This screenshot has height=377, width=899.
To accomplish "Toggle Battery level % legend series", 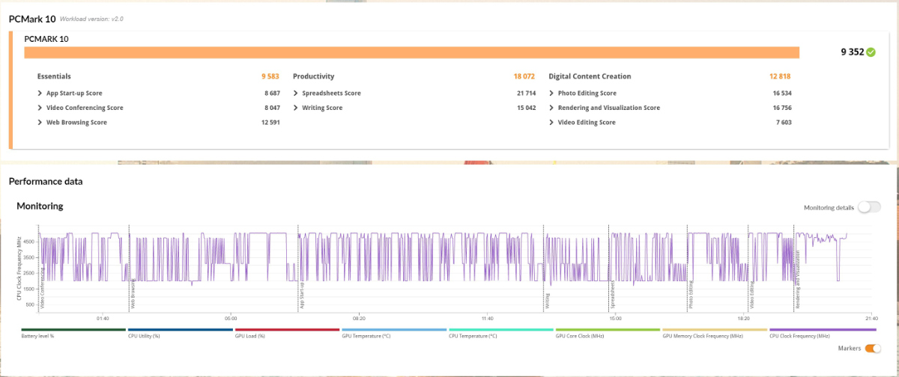I will (74, 333).
